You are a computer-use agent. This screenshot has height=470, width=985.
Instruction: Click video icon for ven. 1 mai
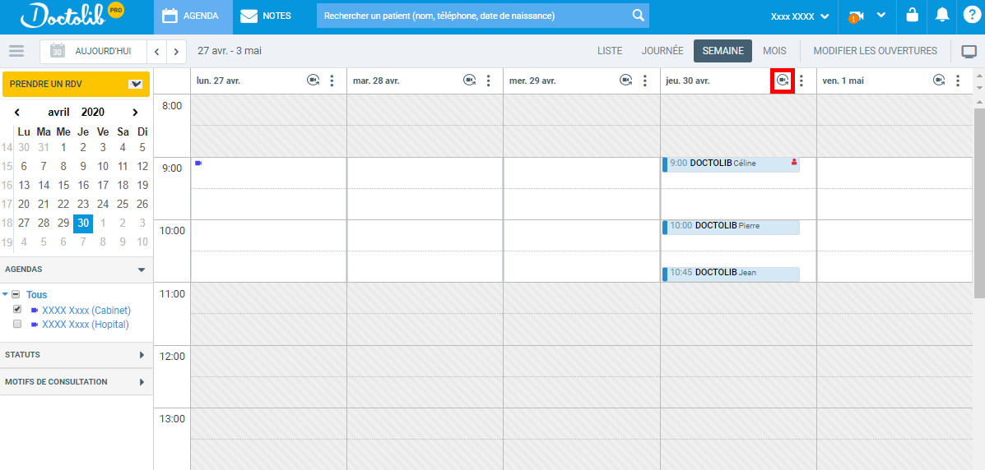[939, 81]
